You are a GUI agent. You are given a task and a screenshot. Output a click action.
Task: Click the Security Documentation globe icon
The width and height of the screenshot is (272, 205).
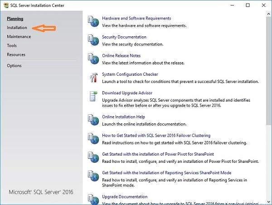[x=93, y=40]
